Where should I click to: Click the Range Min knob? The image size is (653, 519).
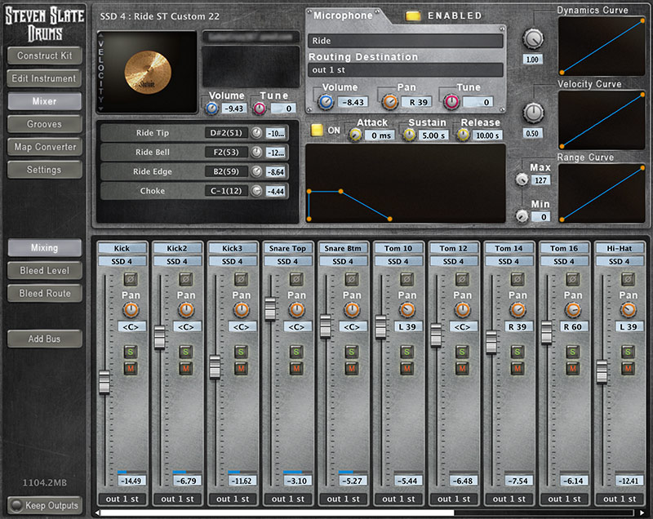pyautogui.click(x=522, y=216)
